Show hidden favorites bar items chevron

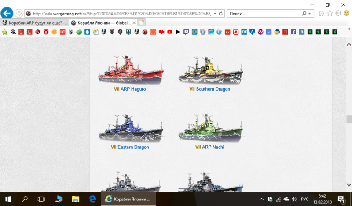[x=349, y=29]
